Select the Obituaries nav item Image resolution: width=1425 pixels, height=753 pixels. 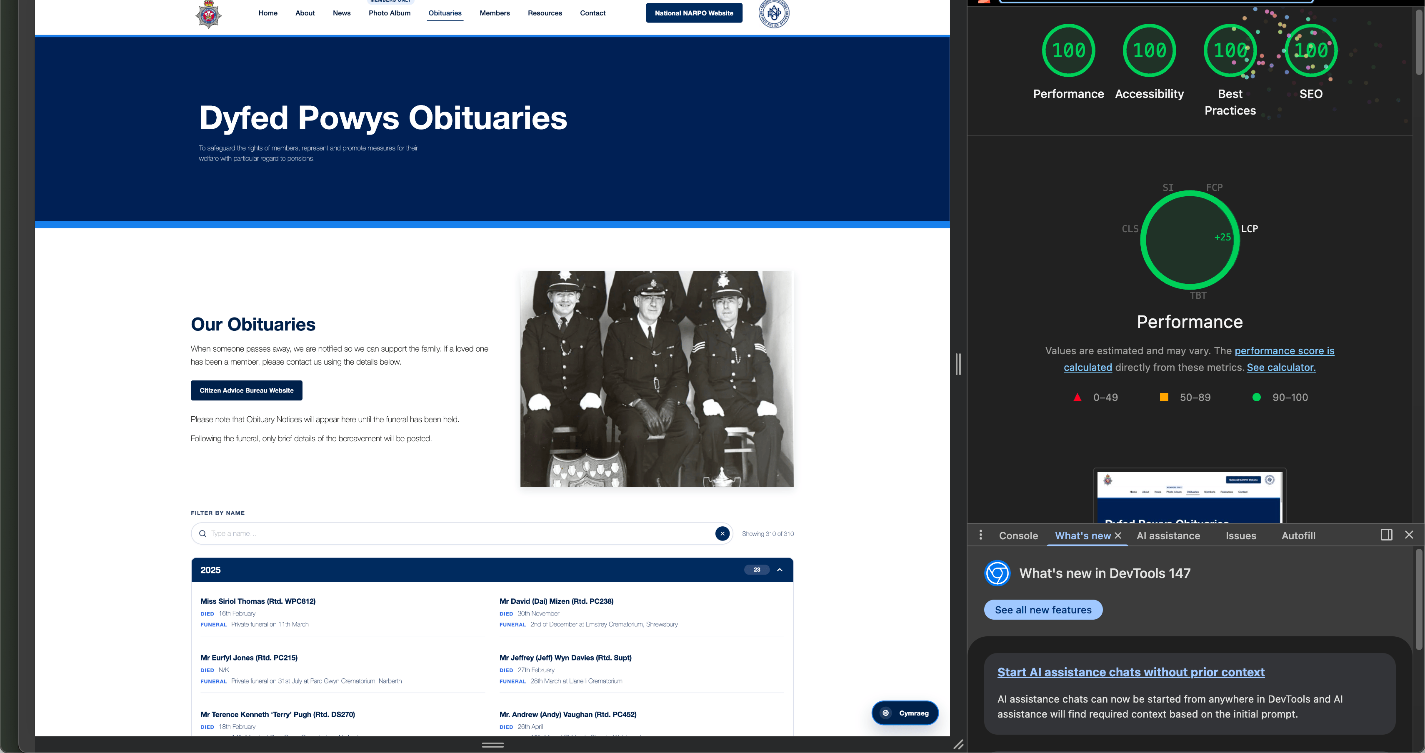tap(445, 13)
